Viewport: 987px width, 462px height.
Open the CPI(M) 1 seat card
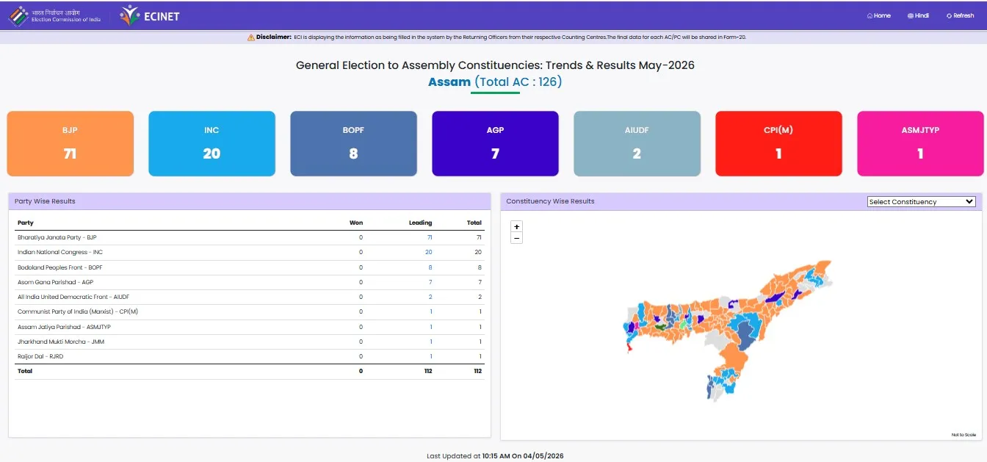click(x=778, y=144)
